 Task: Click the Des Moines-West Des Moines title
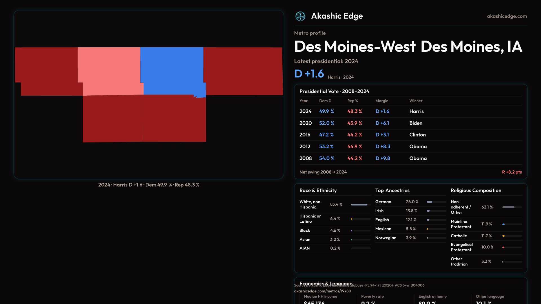click(408, 47)
